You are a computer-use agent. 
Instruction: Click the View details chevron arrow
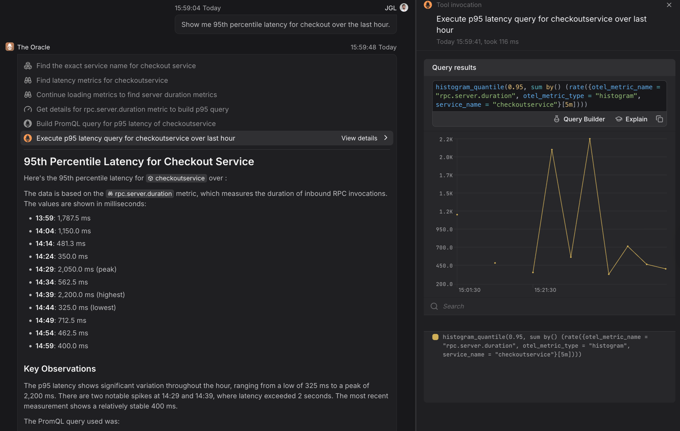click(x=386, y=138)
